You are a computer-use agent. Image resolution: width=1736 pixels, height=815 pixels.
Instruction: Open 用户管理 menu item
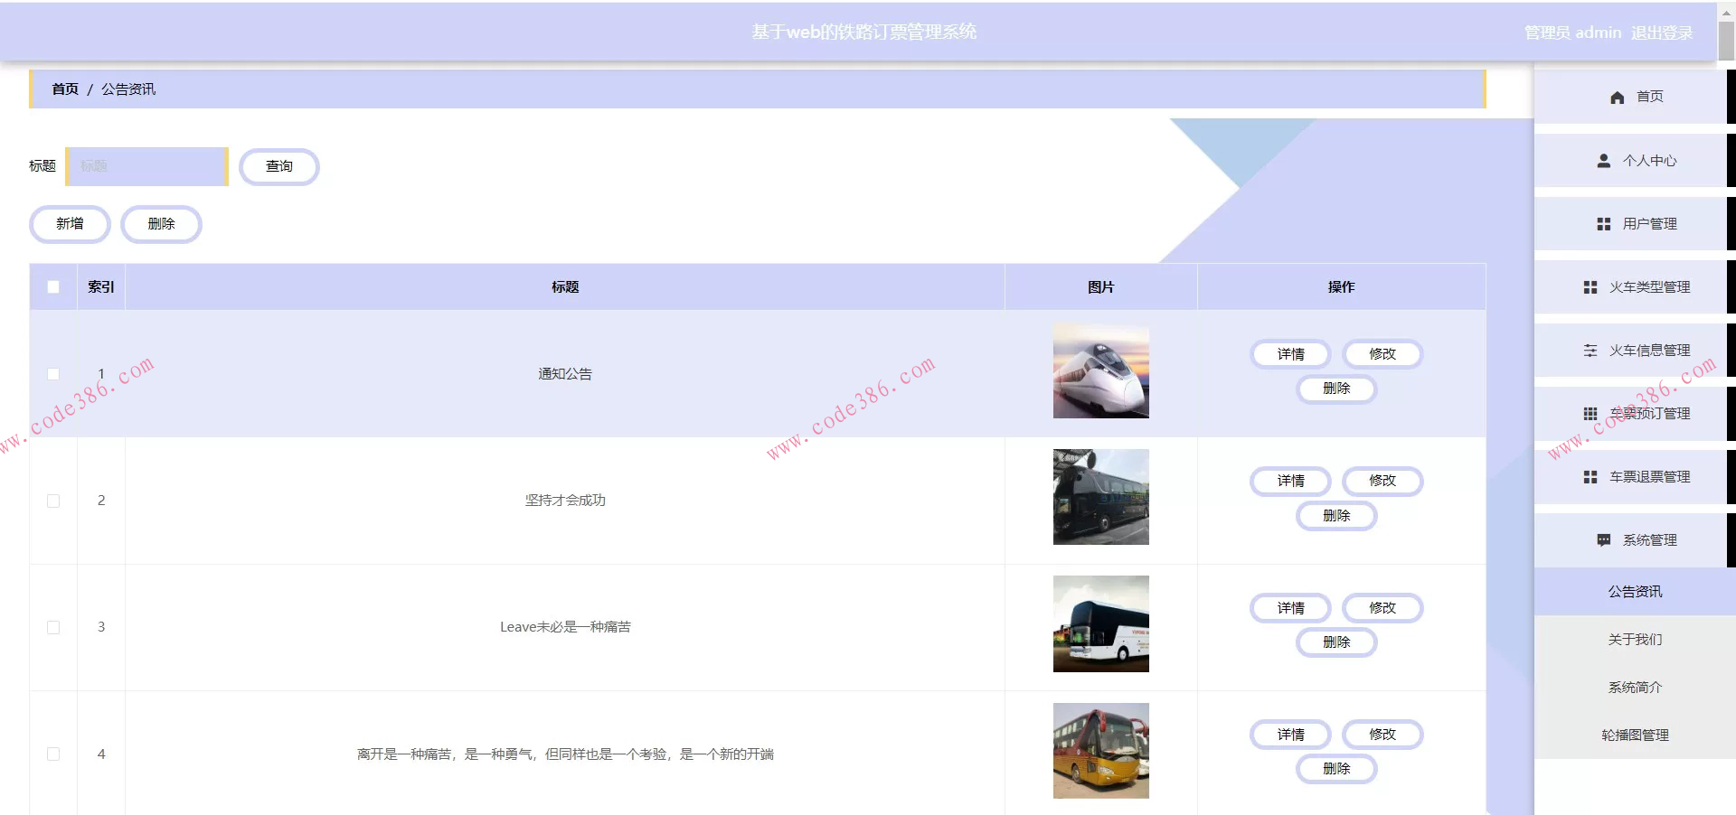[x=1635, y=224]
